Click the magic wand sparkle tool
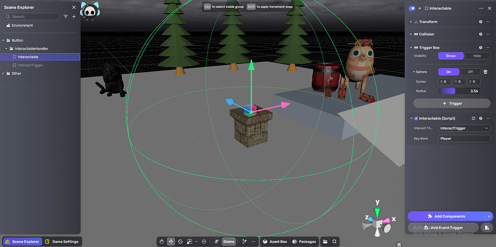The width and height of the screenshot is (496, 247). tap(244, 241)
